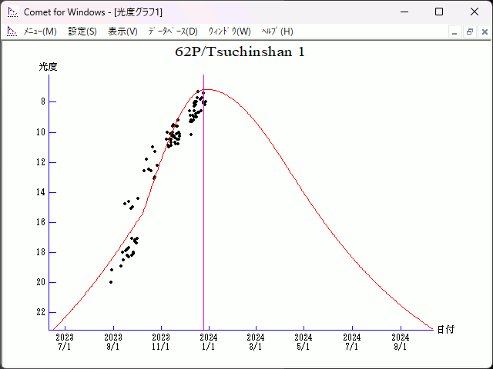Close the inner 光度グラフ1 graph window
This screenshot has width=493, height=369.
tap(483, 32)
